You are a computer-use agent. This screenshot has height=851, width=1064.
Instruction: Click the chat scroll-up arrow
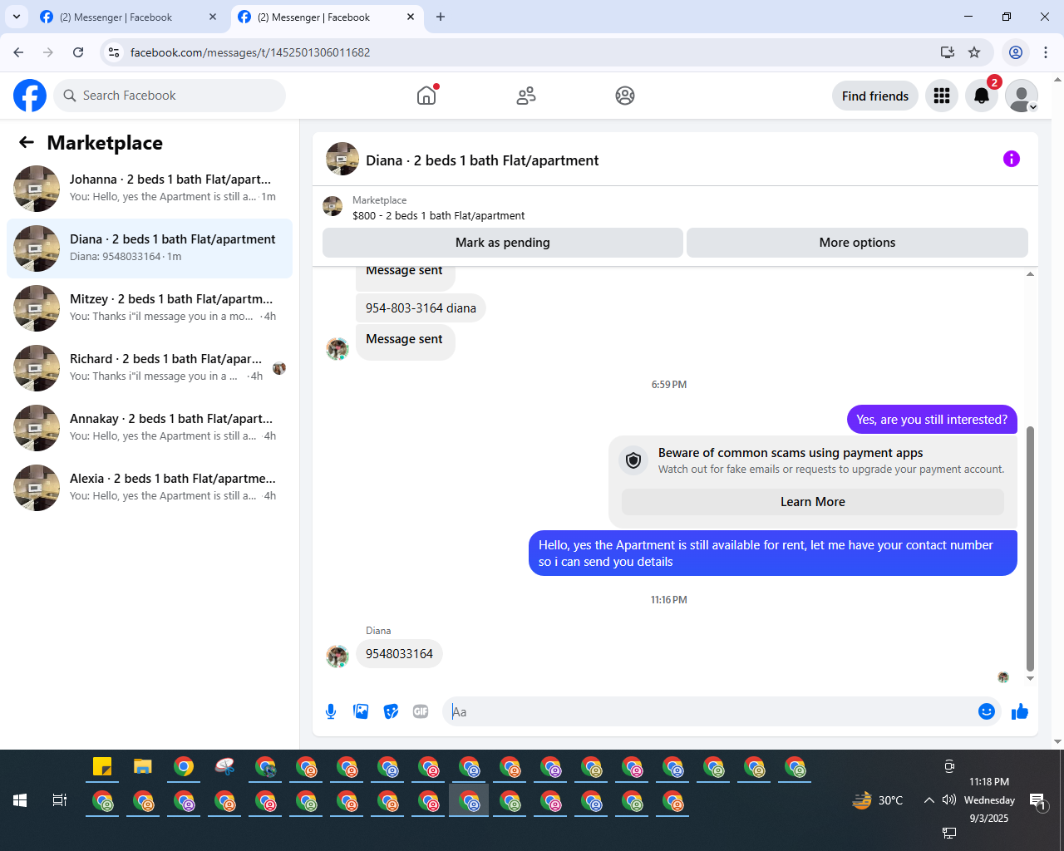1031,273
